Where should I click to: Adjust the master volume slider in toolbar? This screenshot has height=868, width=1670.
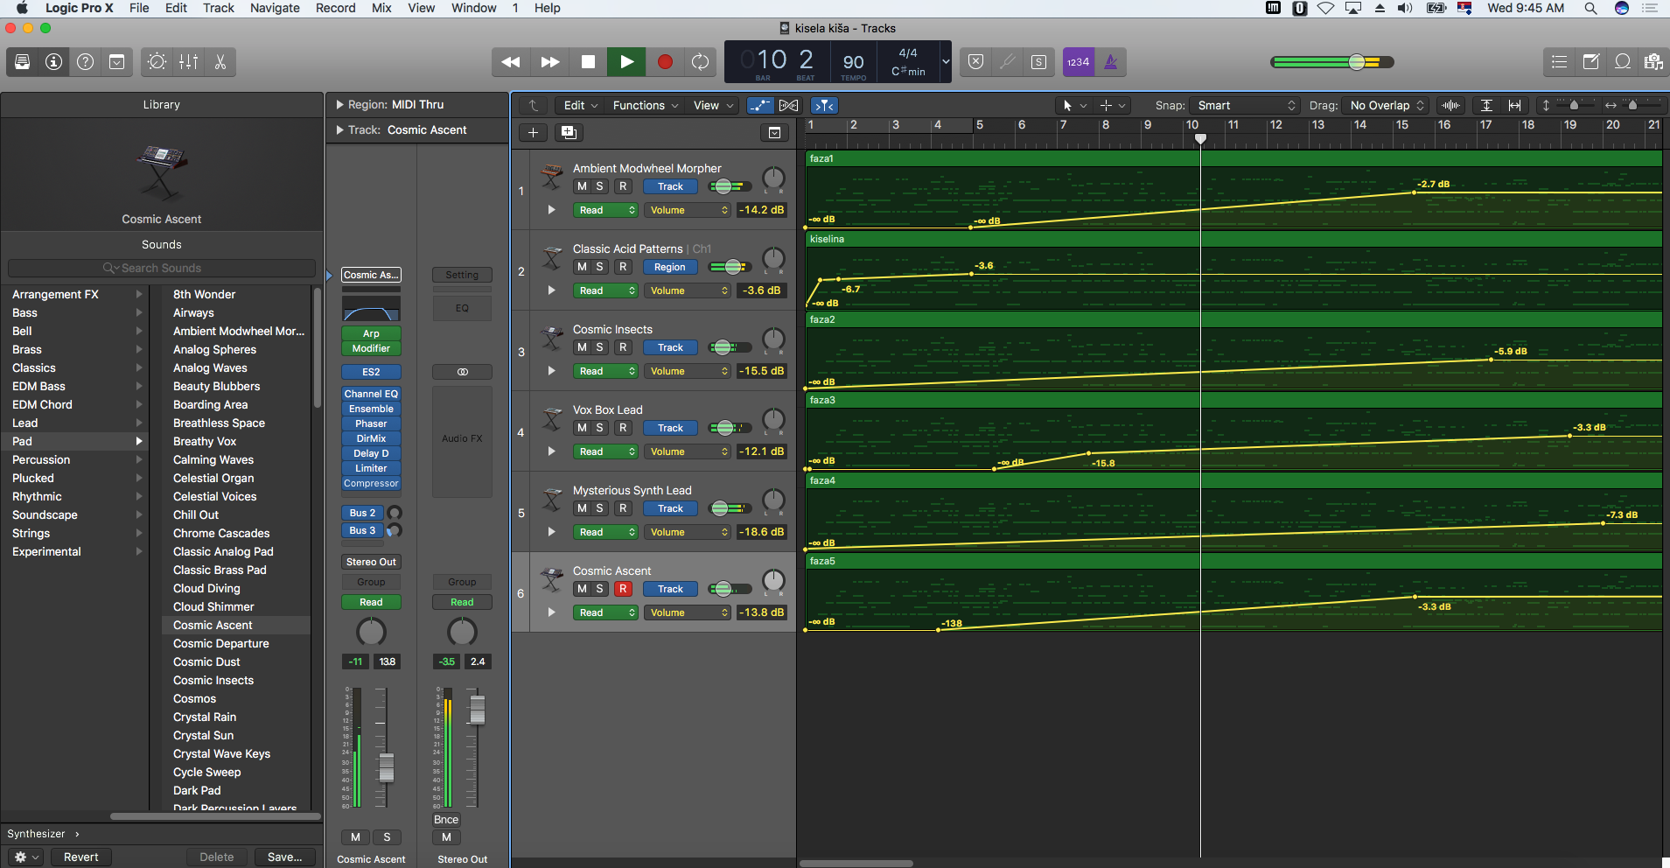click(x=1357, y=62)
